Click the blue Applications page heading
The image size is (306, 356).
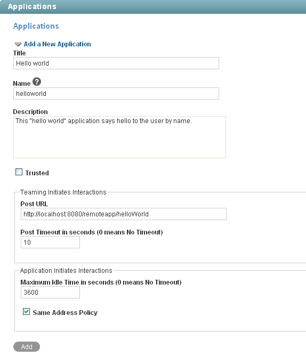[x=36, y=26]
